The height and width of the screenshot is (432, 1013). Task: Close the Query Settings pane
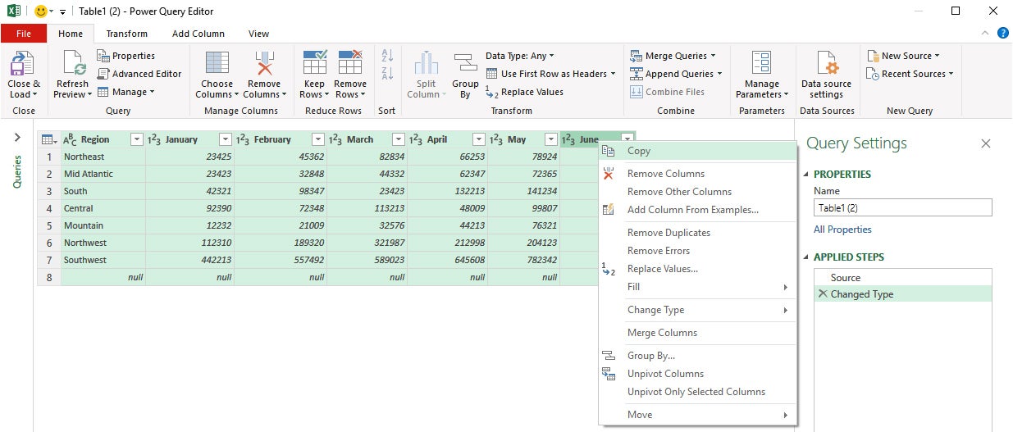pyautogui.click(x=986, y=143)
